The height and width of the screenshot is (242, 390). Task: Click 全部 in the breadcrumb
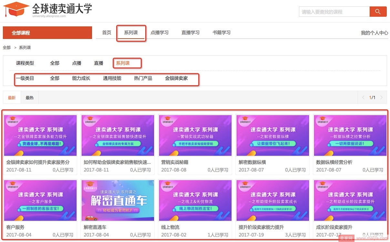point(6,48)
